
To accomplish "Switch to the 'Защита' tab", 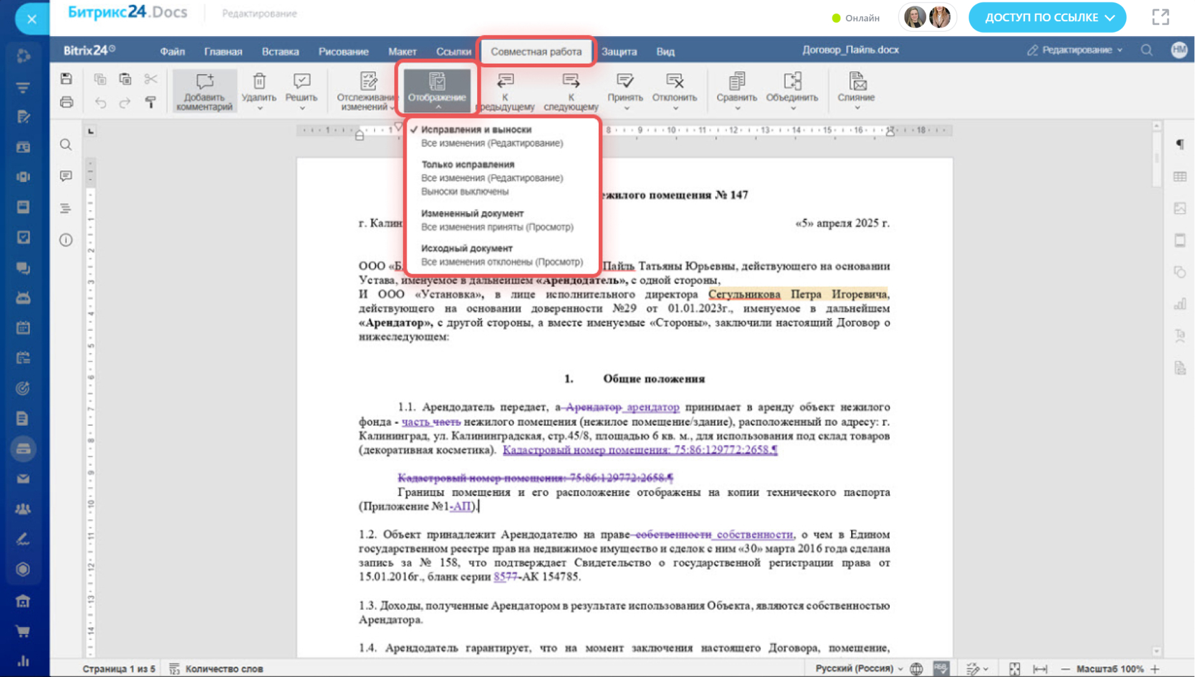I will (619, 52).
